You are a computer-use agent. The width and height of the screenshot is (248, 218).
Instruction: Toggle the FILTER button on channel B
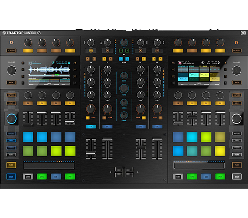(x=144, y=118)
